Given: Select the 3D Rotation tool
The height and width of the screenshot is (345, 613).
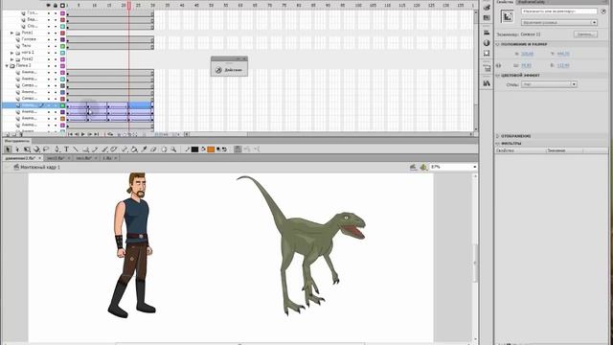Looking at the screenshot, I should coord(36,149).
